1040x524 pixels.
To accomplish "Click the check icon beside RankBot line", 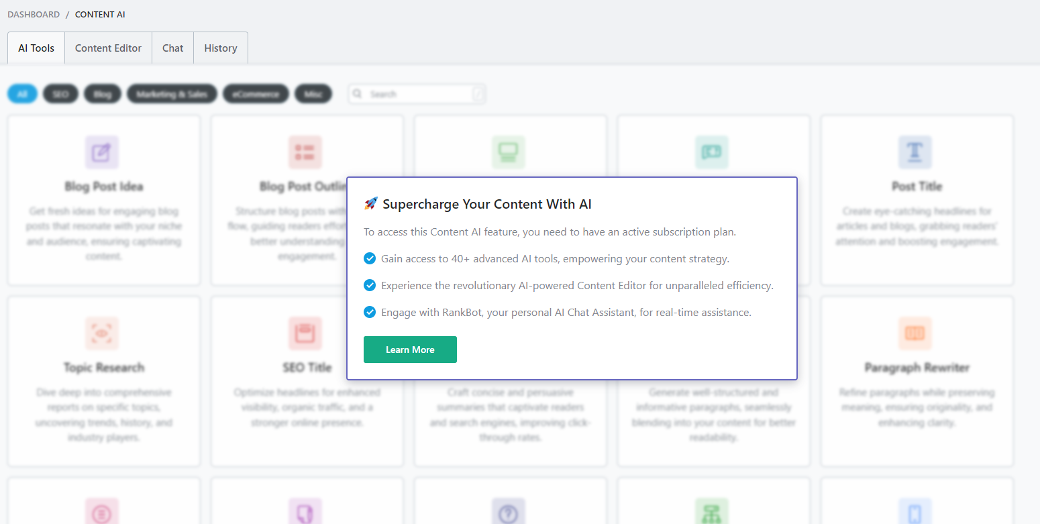I will 370,312.
